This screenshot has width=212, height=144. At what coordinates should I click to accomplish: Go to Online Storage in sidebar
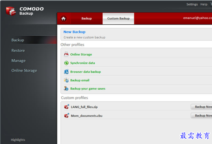coord(24,71)
